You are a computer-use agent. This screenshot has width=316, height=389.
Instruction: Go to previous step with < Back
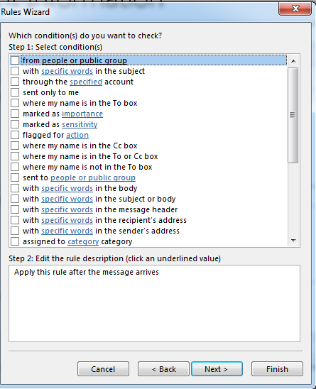tap(163, 369)
